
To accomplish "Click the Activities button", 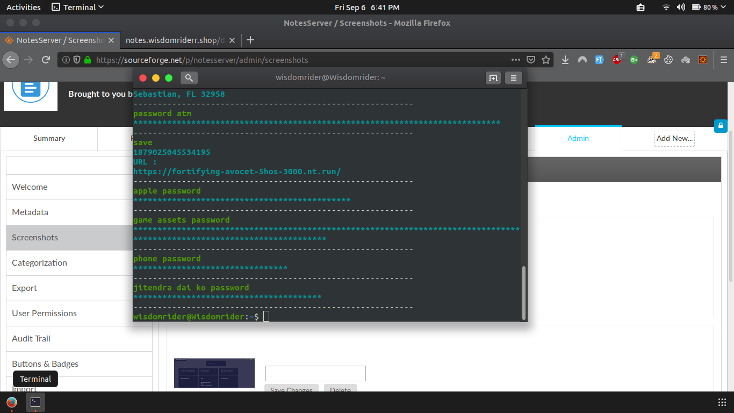I will click(x=24, y=8).
